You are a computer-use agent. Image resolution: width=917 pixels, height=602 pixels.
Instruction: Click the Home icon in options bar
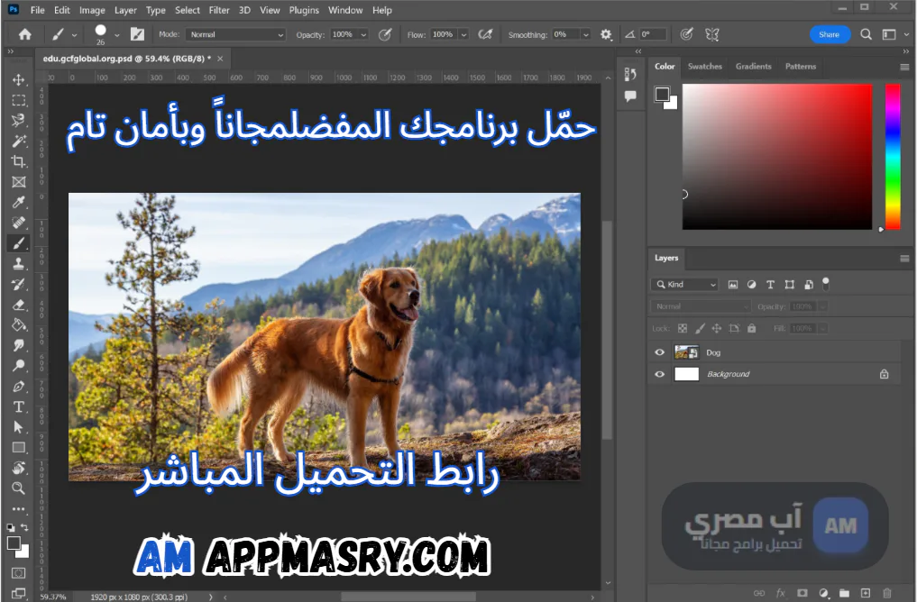[25, 34]
